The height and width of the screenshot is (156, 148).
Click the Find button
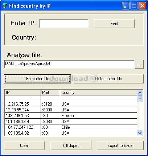pyautogui.click(x=114, y=24)
